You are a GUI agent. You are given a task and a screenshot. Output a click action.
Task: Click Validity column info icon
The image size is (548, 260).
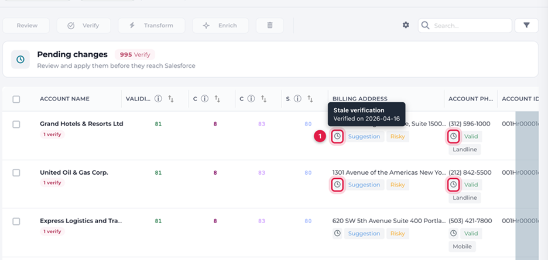[x=158, y=99]
